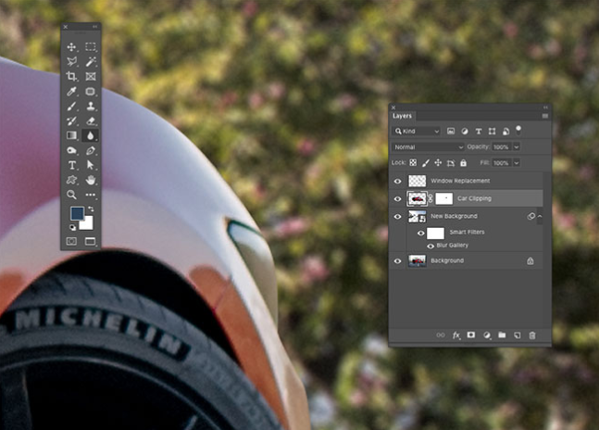The width and height of the screenshot is (599, 430).
Task: Select the Type tool
Action: [71, 165]
